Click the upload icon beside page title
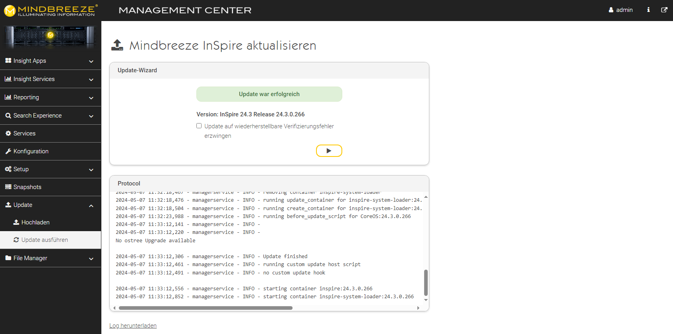The height and width of the screenshot is (334, 673). pyautogui.click(x=117, y=45)
